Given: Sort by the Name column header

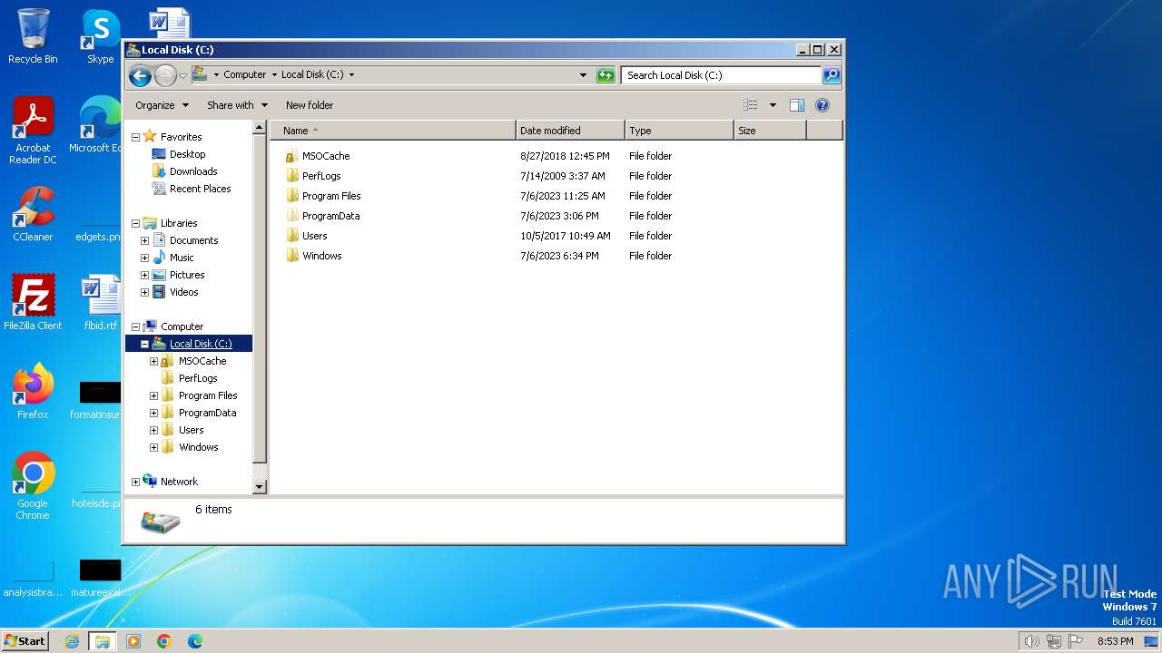Looking at the screenshot, I should (x=393, y=131).
